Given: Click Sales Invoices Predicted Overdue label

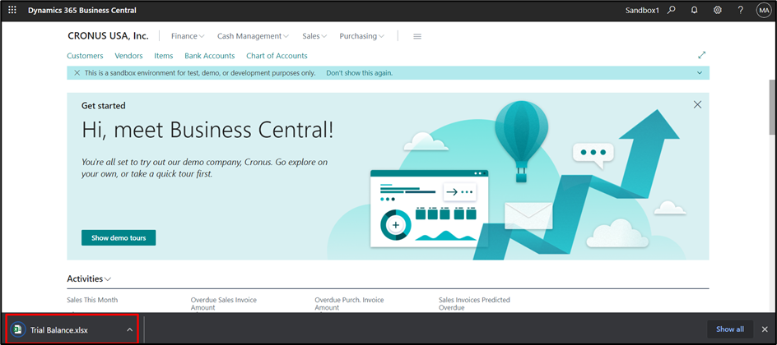Looking at the screenshot, I should [x=474, y=303].
